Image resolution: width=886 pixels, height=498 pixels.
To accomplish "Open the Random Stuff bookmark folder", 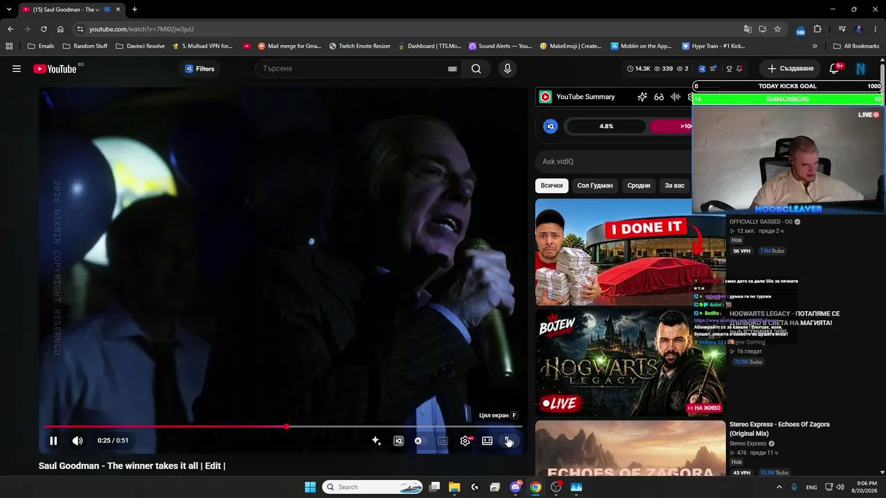I will 85,46.
